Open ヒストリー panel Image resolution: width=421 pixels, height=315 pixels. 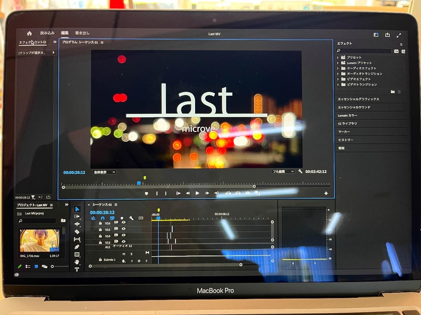coord(345,140)
